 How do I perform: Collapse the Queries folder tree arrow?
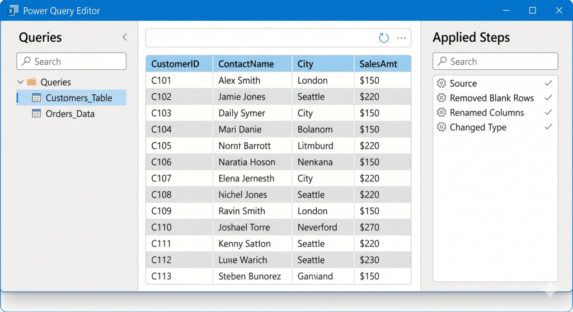click(21, 82)
